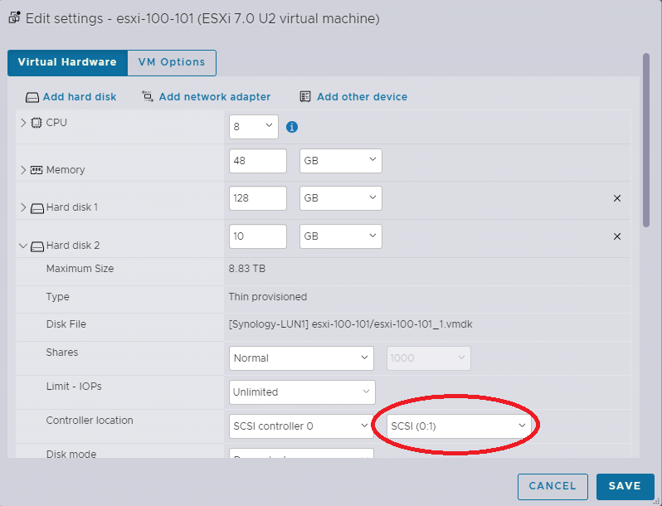This screenshot has height=506, width=662.
Task: Remove Hard disk 2 with X icon
Action: [x=616, y=236]
